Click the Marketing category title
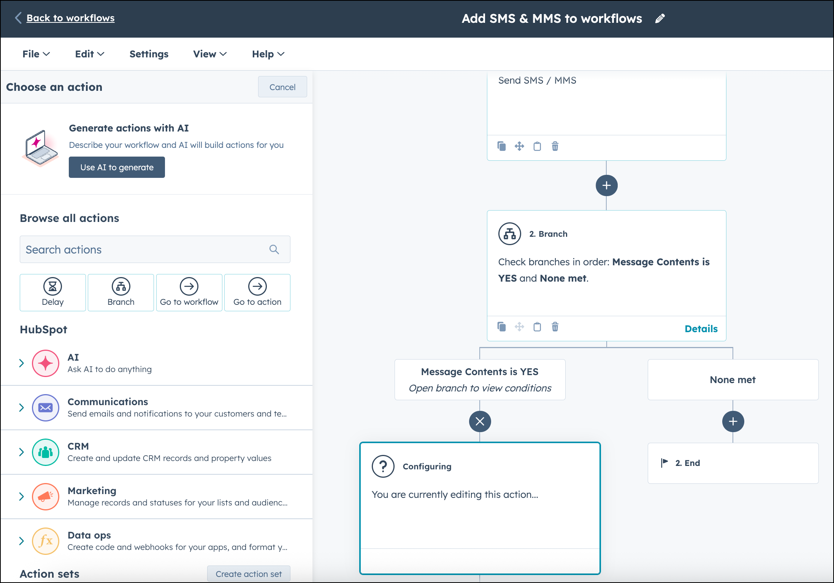This screenshot has width=834, height=583. click(x=92, y=491)
